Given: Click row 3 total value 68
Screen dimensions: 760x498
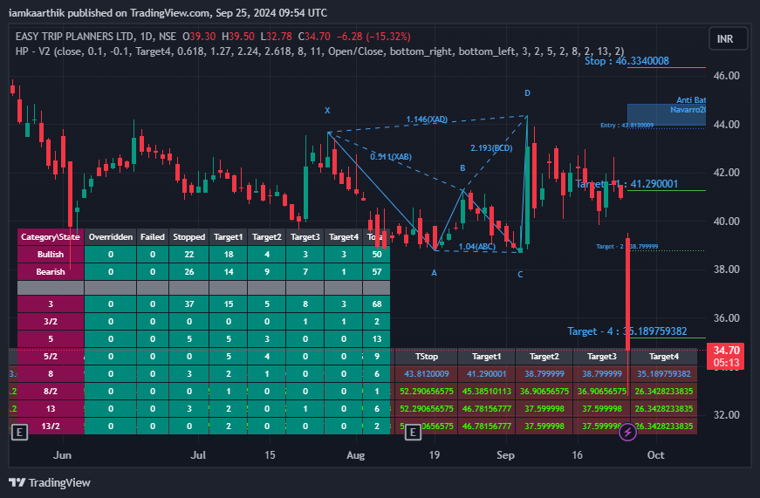Looking at the screenshot, I should 377,304.
